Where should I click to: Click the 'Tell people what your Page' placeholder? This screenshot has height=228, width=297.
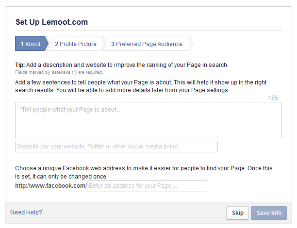pyautogui.click(x=70, y=110)
